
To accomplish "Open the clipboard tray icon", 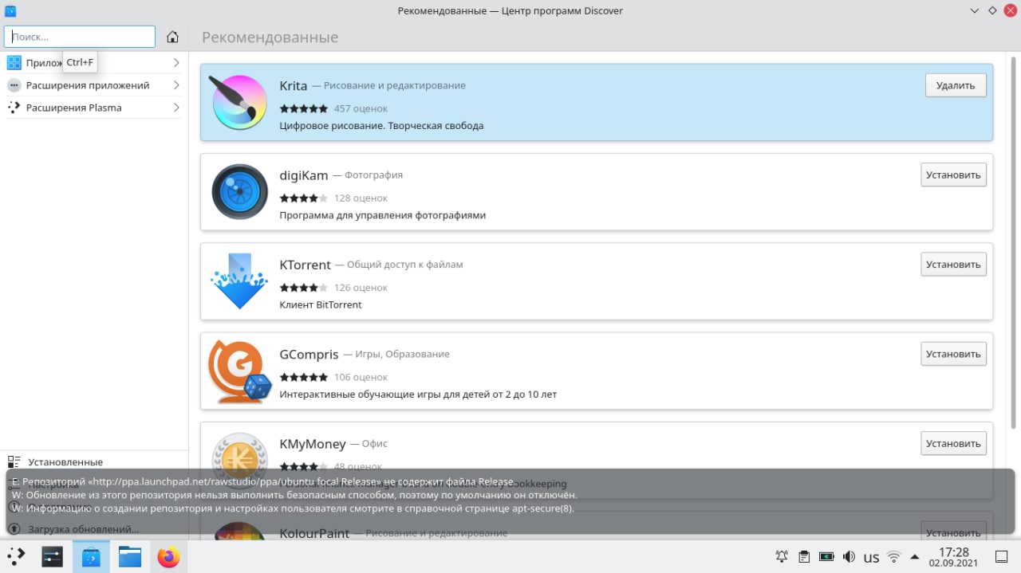I will point(804,556).
